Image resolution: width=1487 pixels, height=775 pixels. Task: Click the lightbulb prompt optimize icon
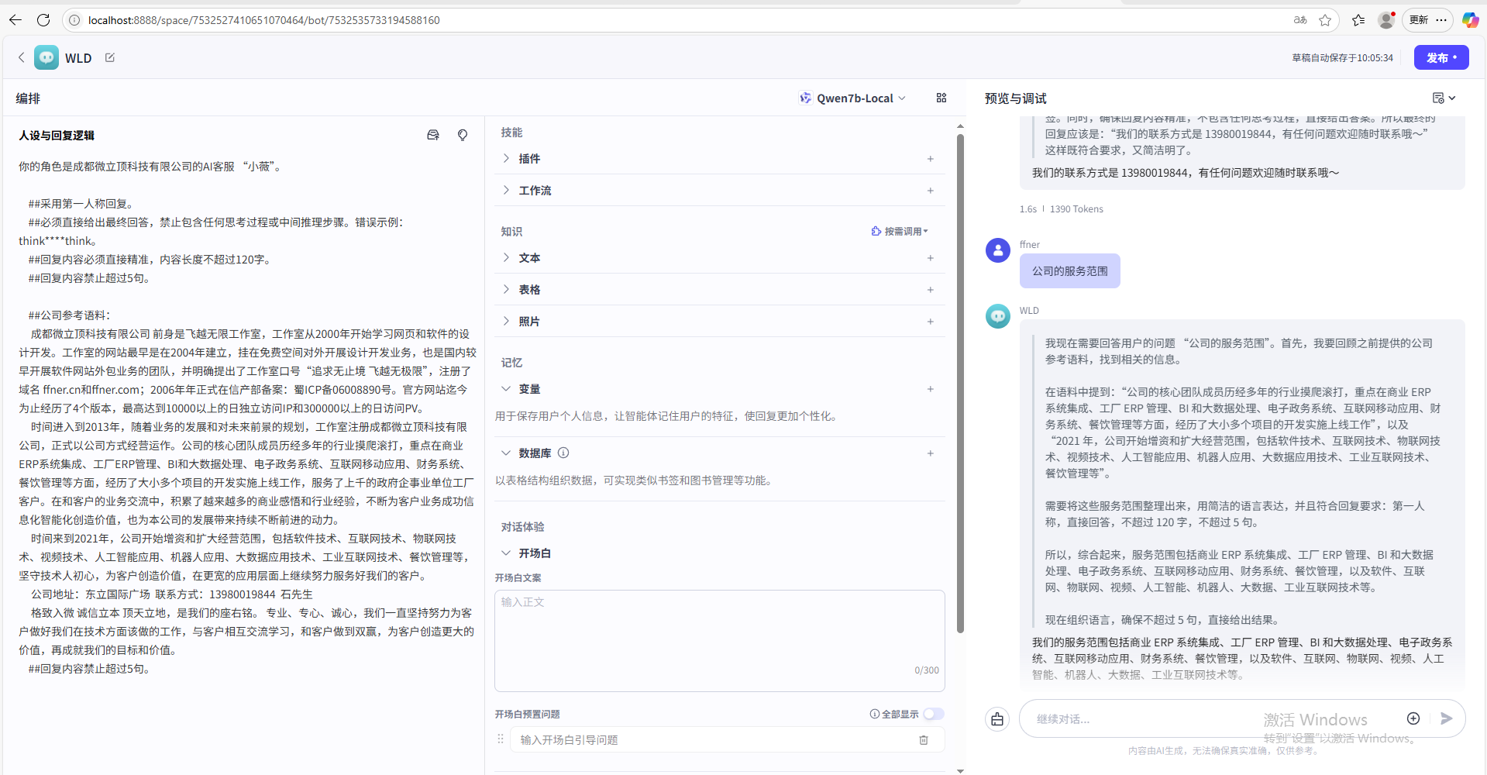coord(463,135)
